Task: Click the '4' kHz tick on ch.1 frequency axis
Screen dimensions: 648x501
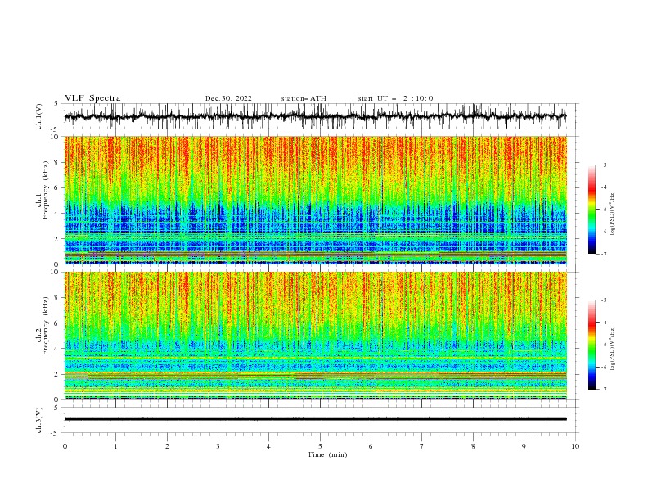Action: click(x=56, y=214)
